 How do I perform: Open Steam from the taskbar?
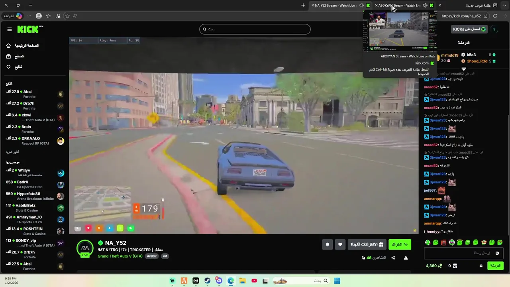[208, 281]
